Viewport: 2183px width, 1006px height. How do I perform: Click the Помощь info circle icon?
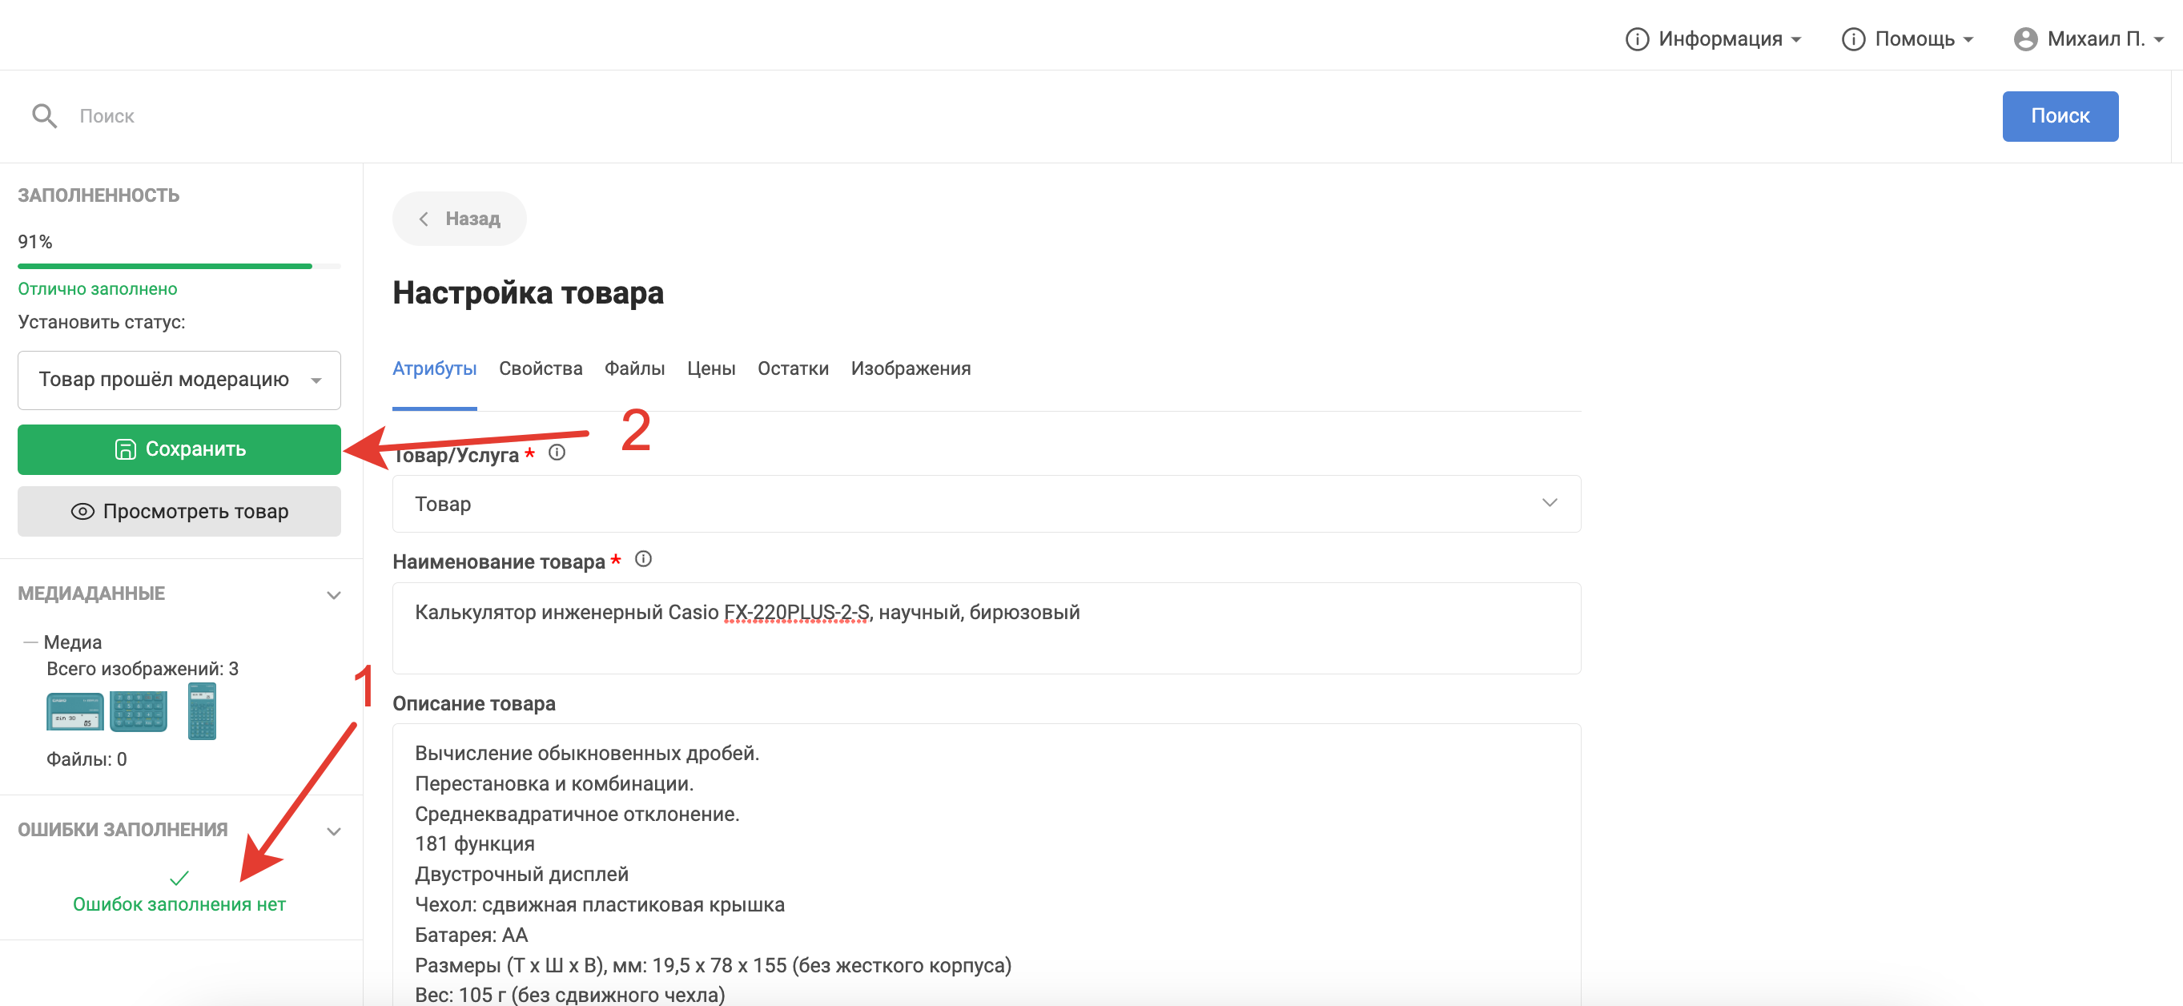pyautogui.click(x=1852, y=39)
